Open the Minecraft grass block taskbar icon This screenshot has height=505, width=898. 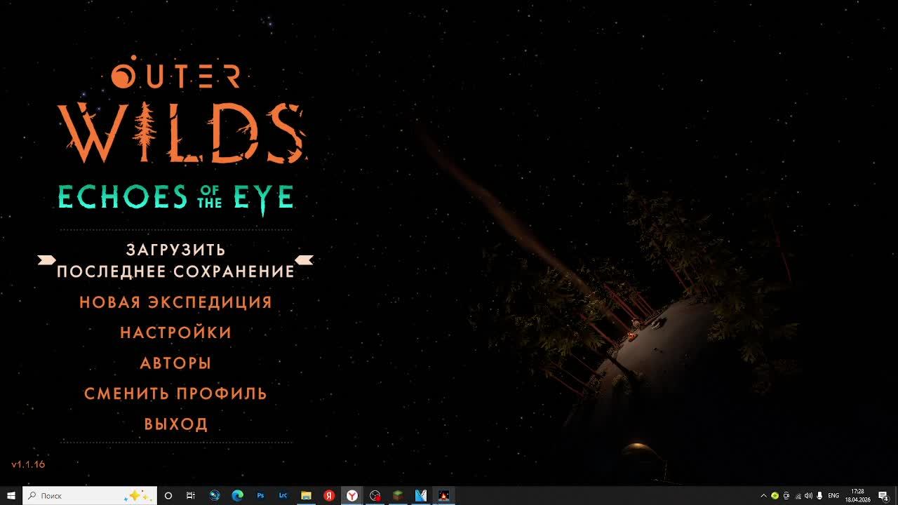coord(398,495)
